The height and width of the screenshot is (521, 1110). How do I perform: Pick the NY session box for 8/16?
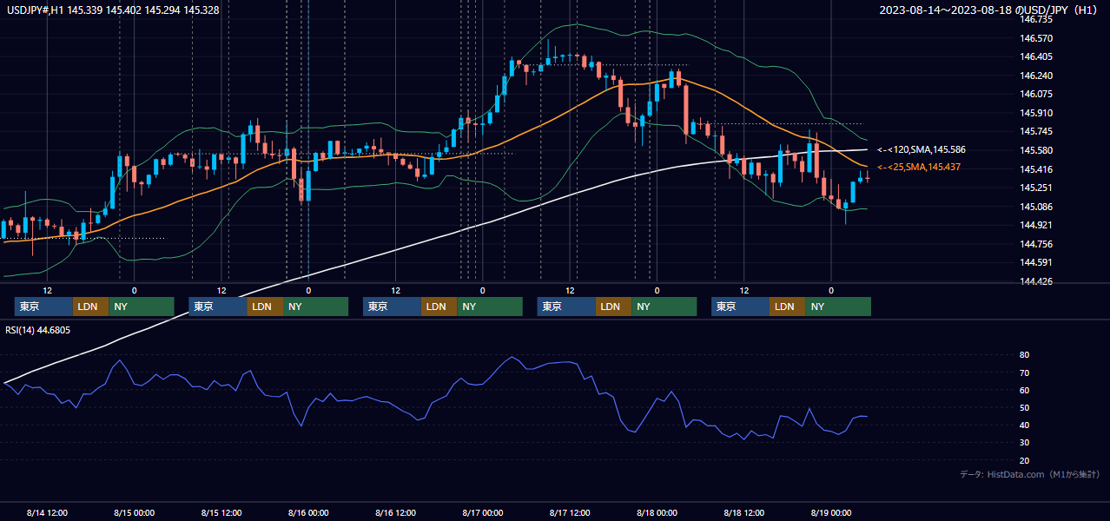490,307
